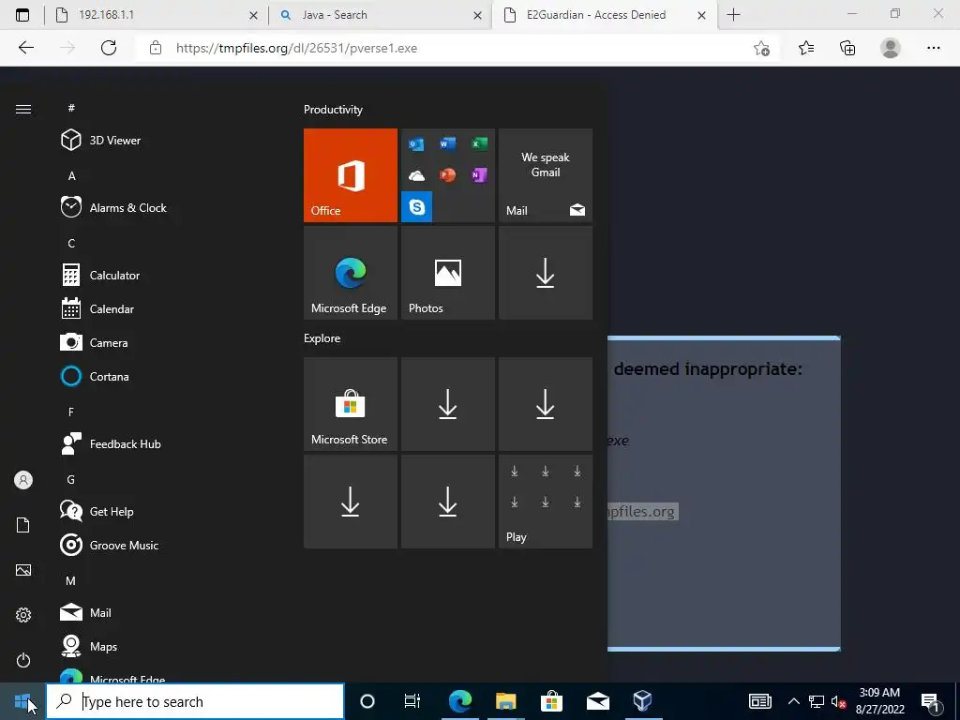The image size is (960, 720).
Task: Open a new browser tab
Action: point(733,15)
